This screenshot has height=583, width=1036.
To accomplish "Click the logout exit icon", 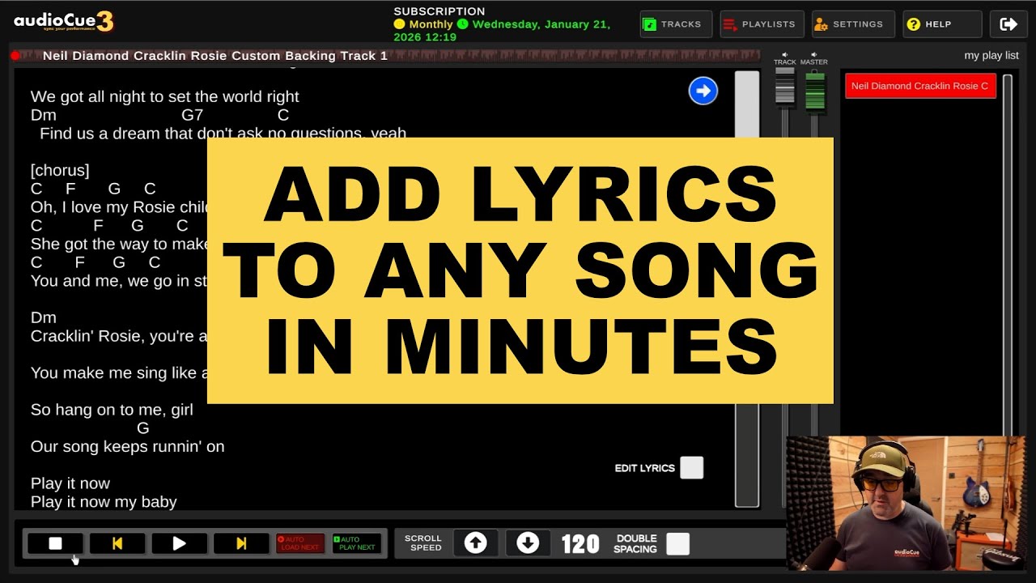I will point(1008,24).
